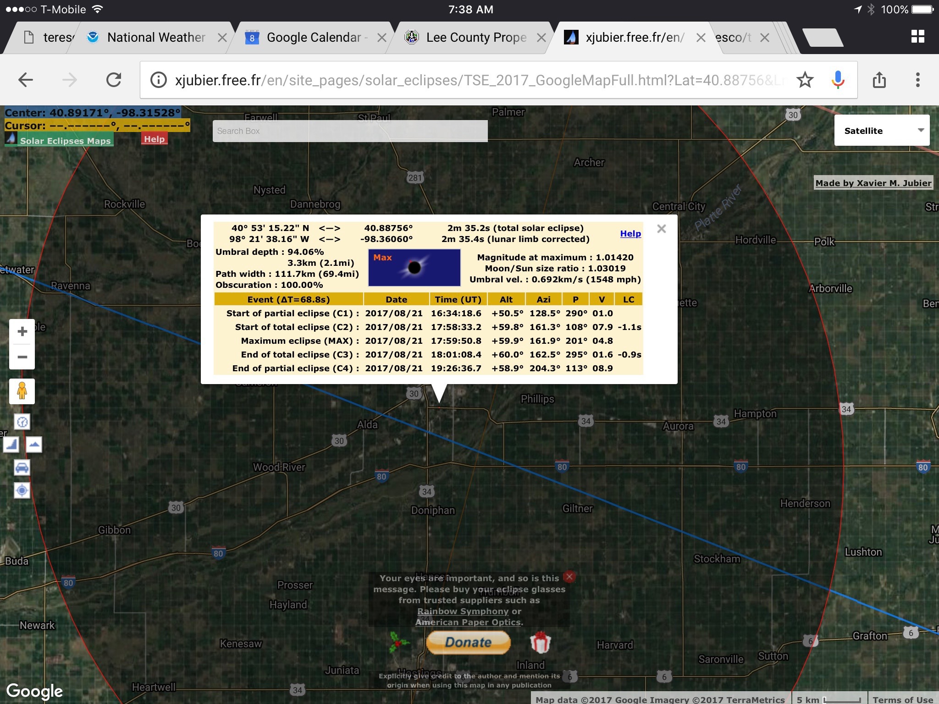Close the National Weather tab
The width and height of the screenshot is (939, 704).
[222, 38]
